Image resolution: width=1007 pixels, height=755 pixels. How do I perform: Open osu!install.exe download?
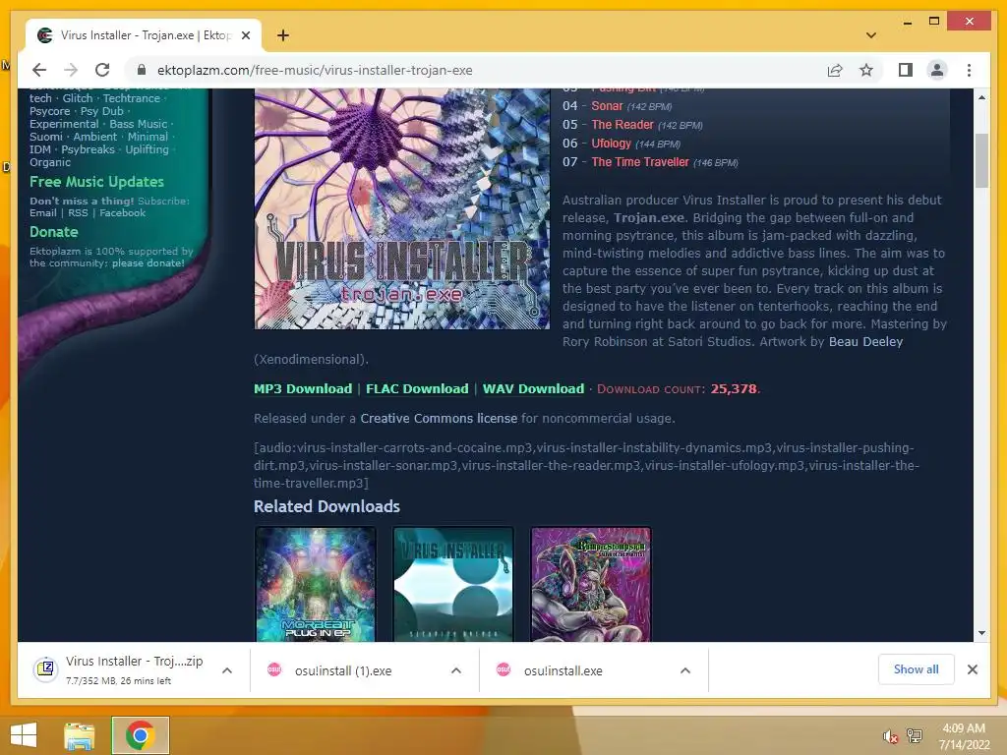[x=563, y=670]
